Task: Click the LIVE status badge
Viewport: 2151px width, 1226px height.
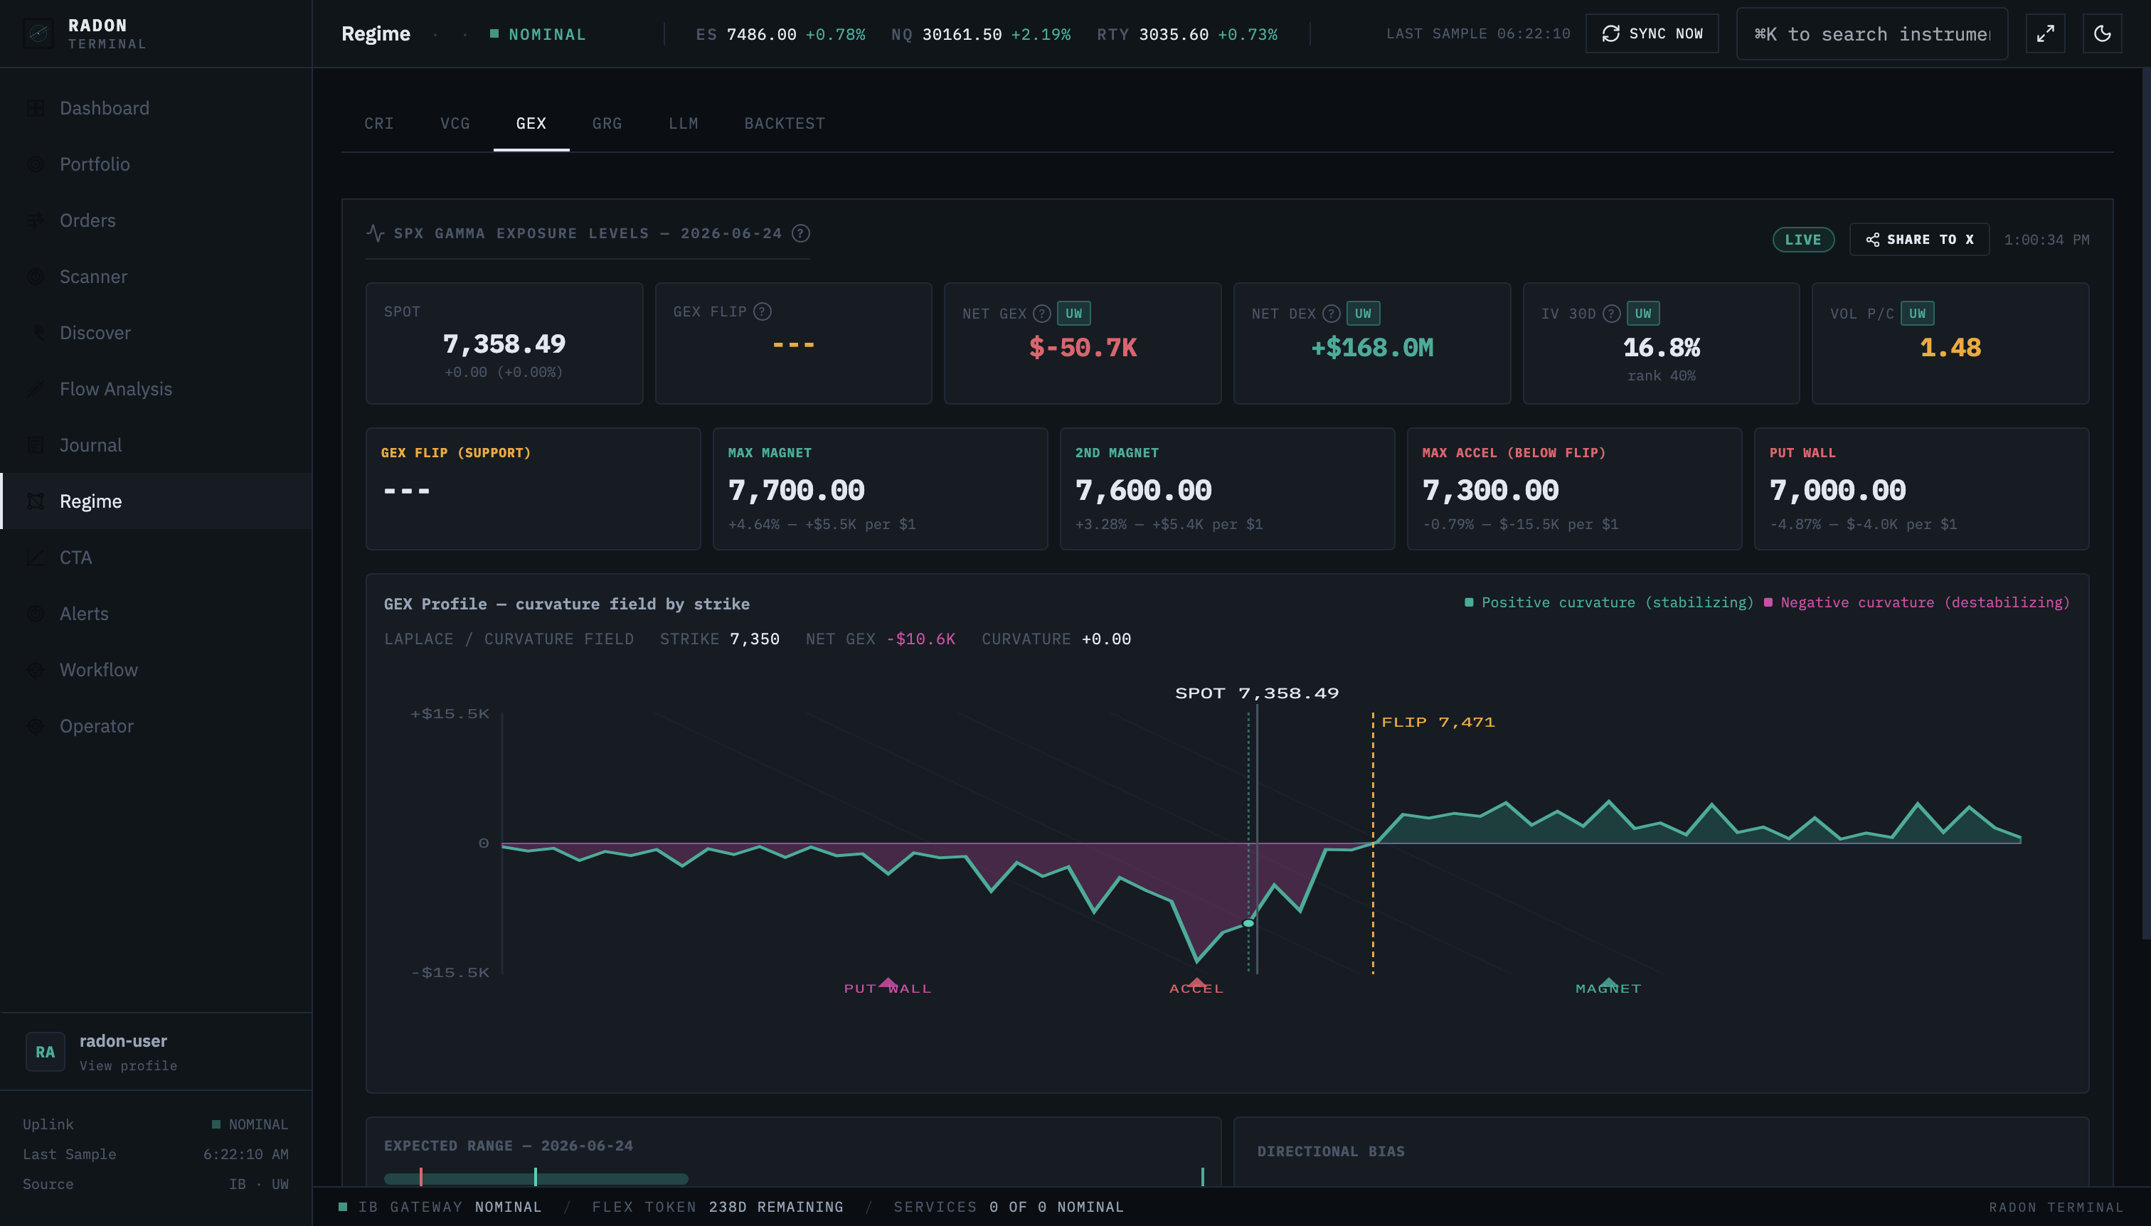Action: [x=1803, y=239]
